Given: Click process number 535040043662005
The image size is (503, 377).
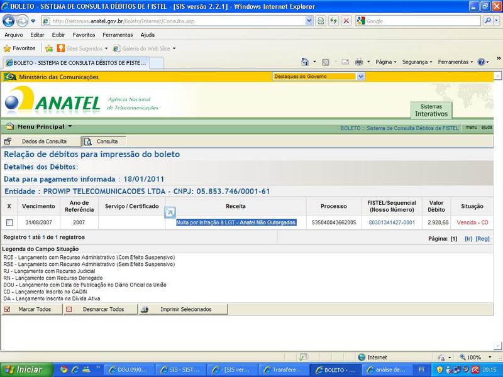Looking at the screenshot, I should 334,222.
